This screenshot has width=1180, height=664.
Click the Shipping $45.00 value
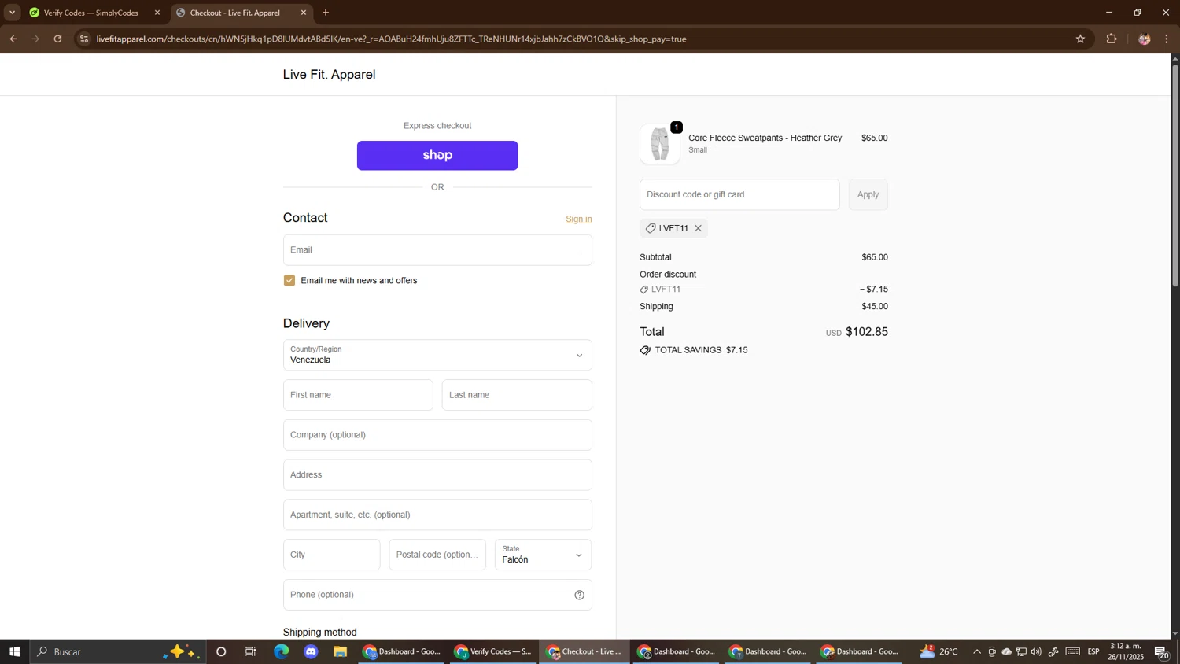[875, 307]
